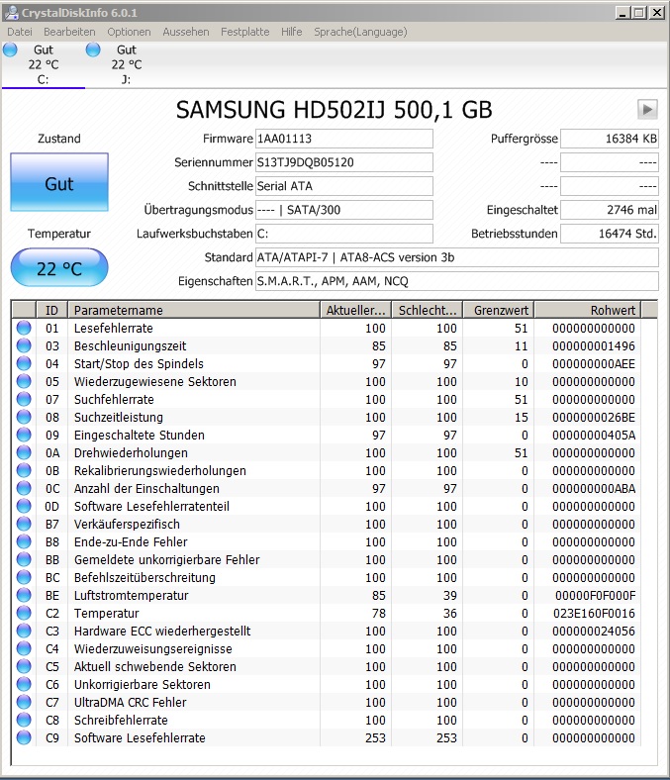Click the status orb for Verkäuferspezifisch
The image size is (670, 780).
tap(24, 524)
